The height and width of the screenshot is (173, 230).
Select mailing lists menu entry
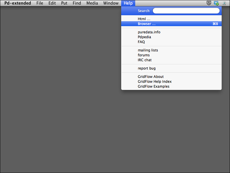(x=171, y=50)
